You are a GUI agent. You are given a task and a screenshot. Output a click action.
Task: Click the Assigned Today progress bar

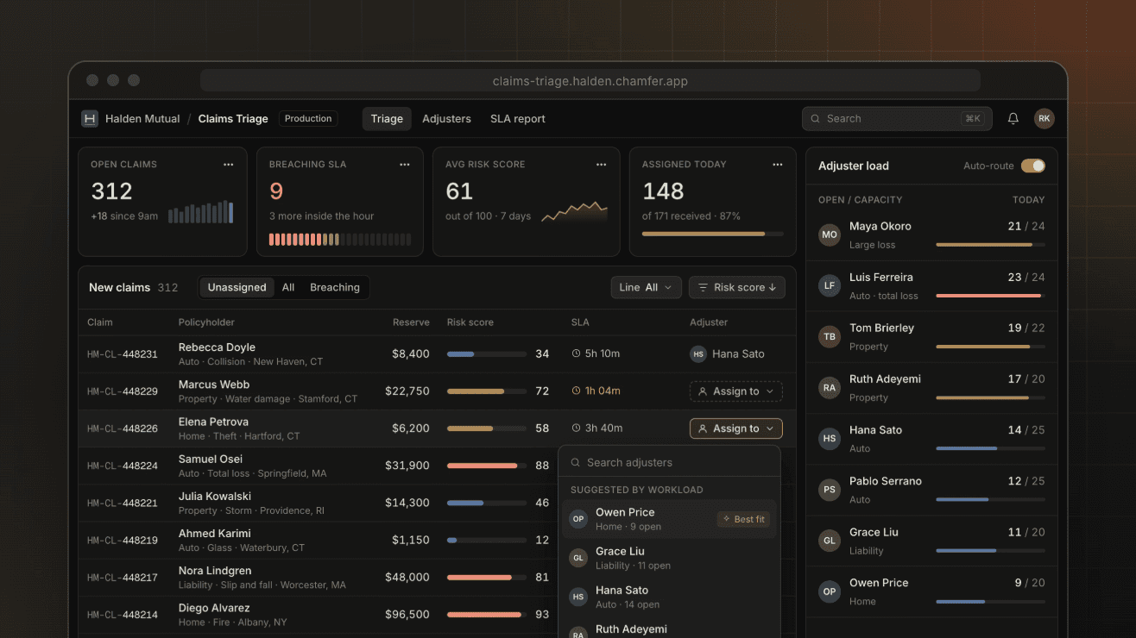pos(713,234)
